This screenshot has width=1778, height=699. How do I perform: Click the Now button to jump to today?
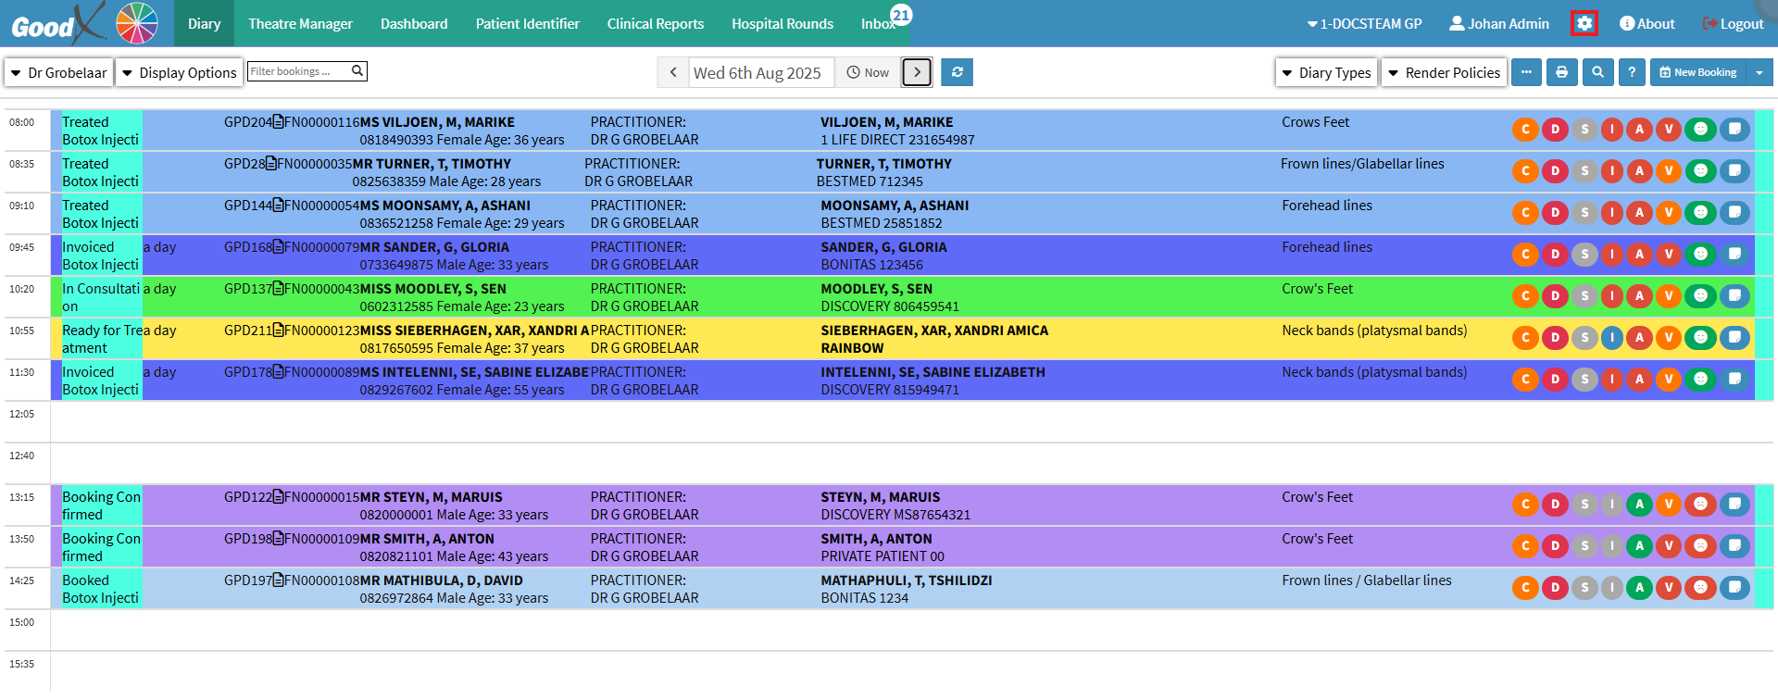tap(868, 72)
